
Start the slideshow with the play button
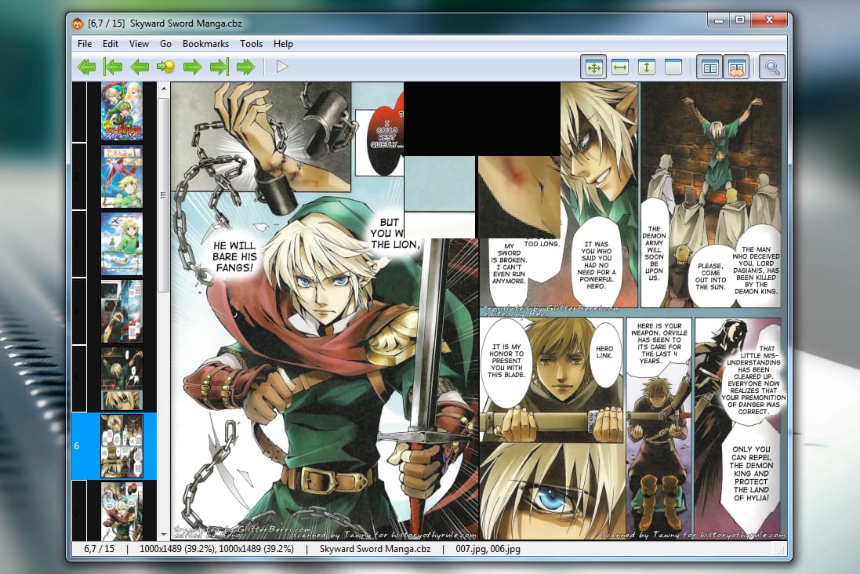[x=281, y=67]
